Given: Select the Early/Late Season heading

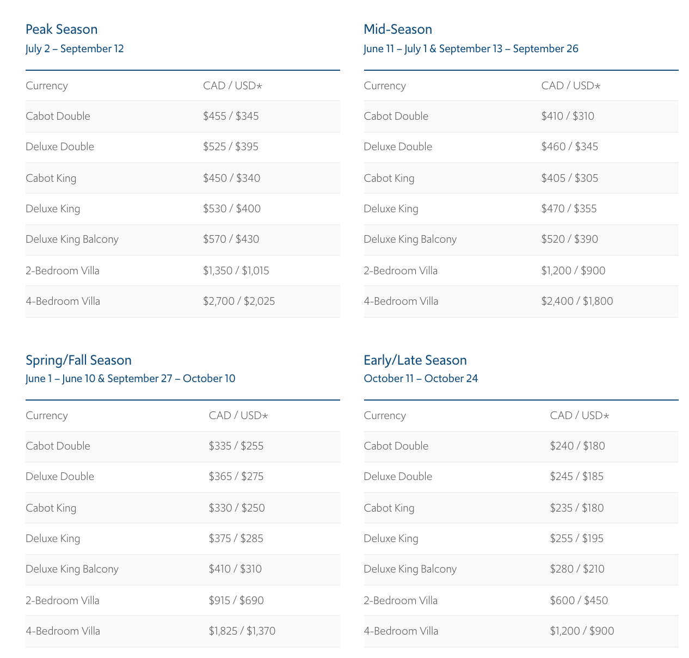Looking at the screenshot, I should point(415,360).
